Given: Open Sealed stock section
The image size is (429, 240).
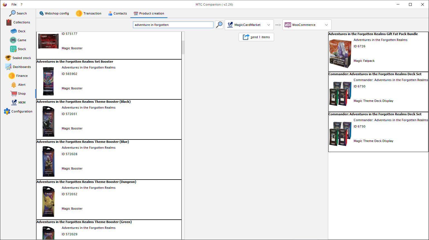Looking at the screenshot, I should pos(18,58).
